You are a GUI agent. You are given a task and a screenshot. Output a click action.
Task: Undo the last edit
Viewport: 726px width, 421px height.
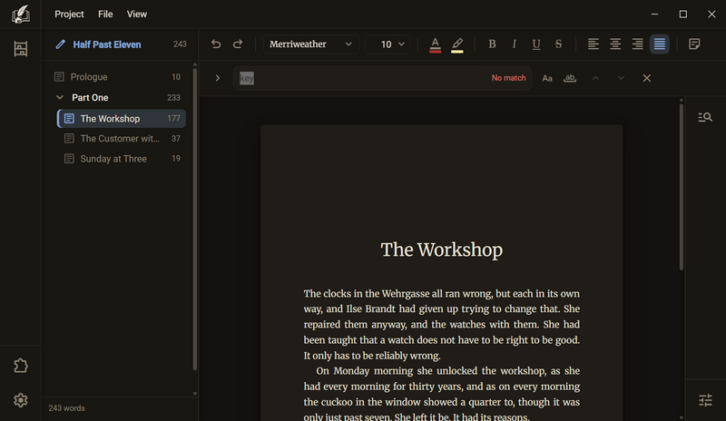click(x=216, y=44)
